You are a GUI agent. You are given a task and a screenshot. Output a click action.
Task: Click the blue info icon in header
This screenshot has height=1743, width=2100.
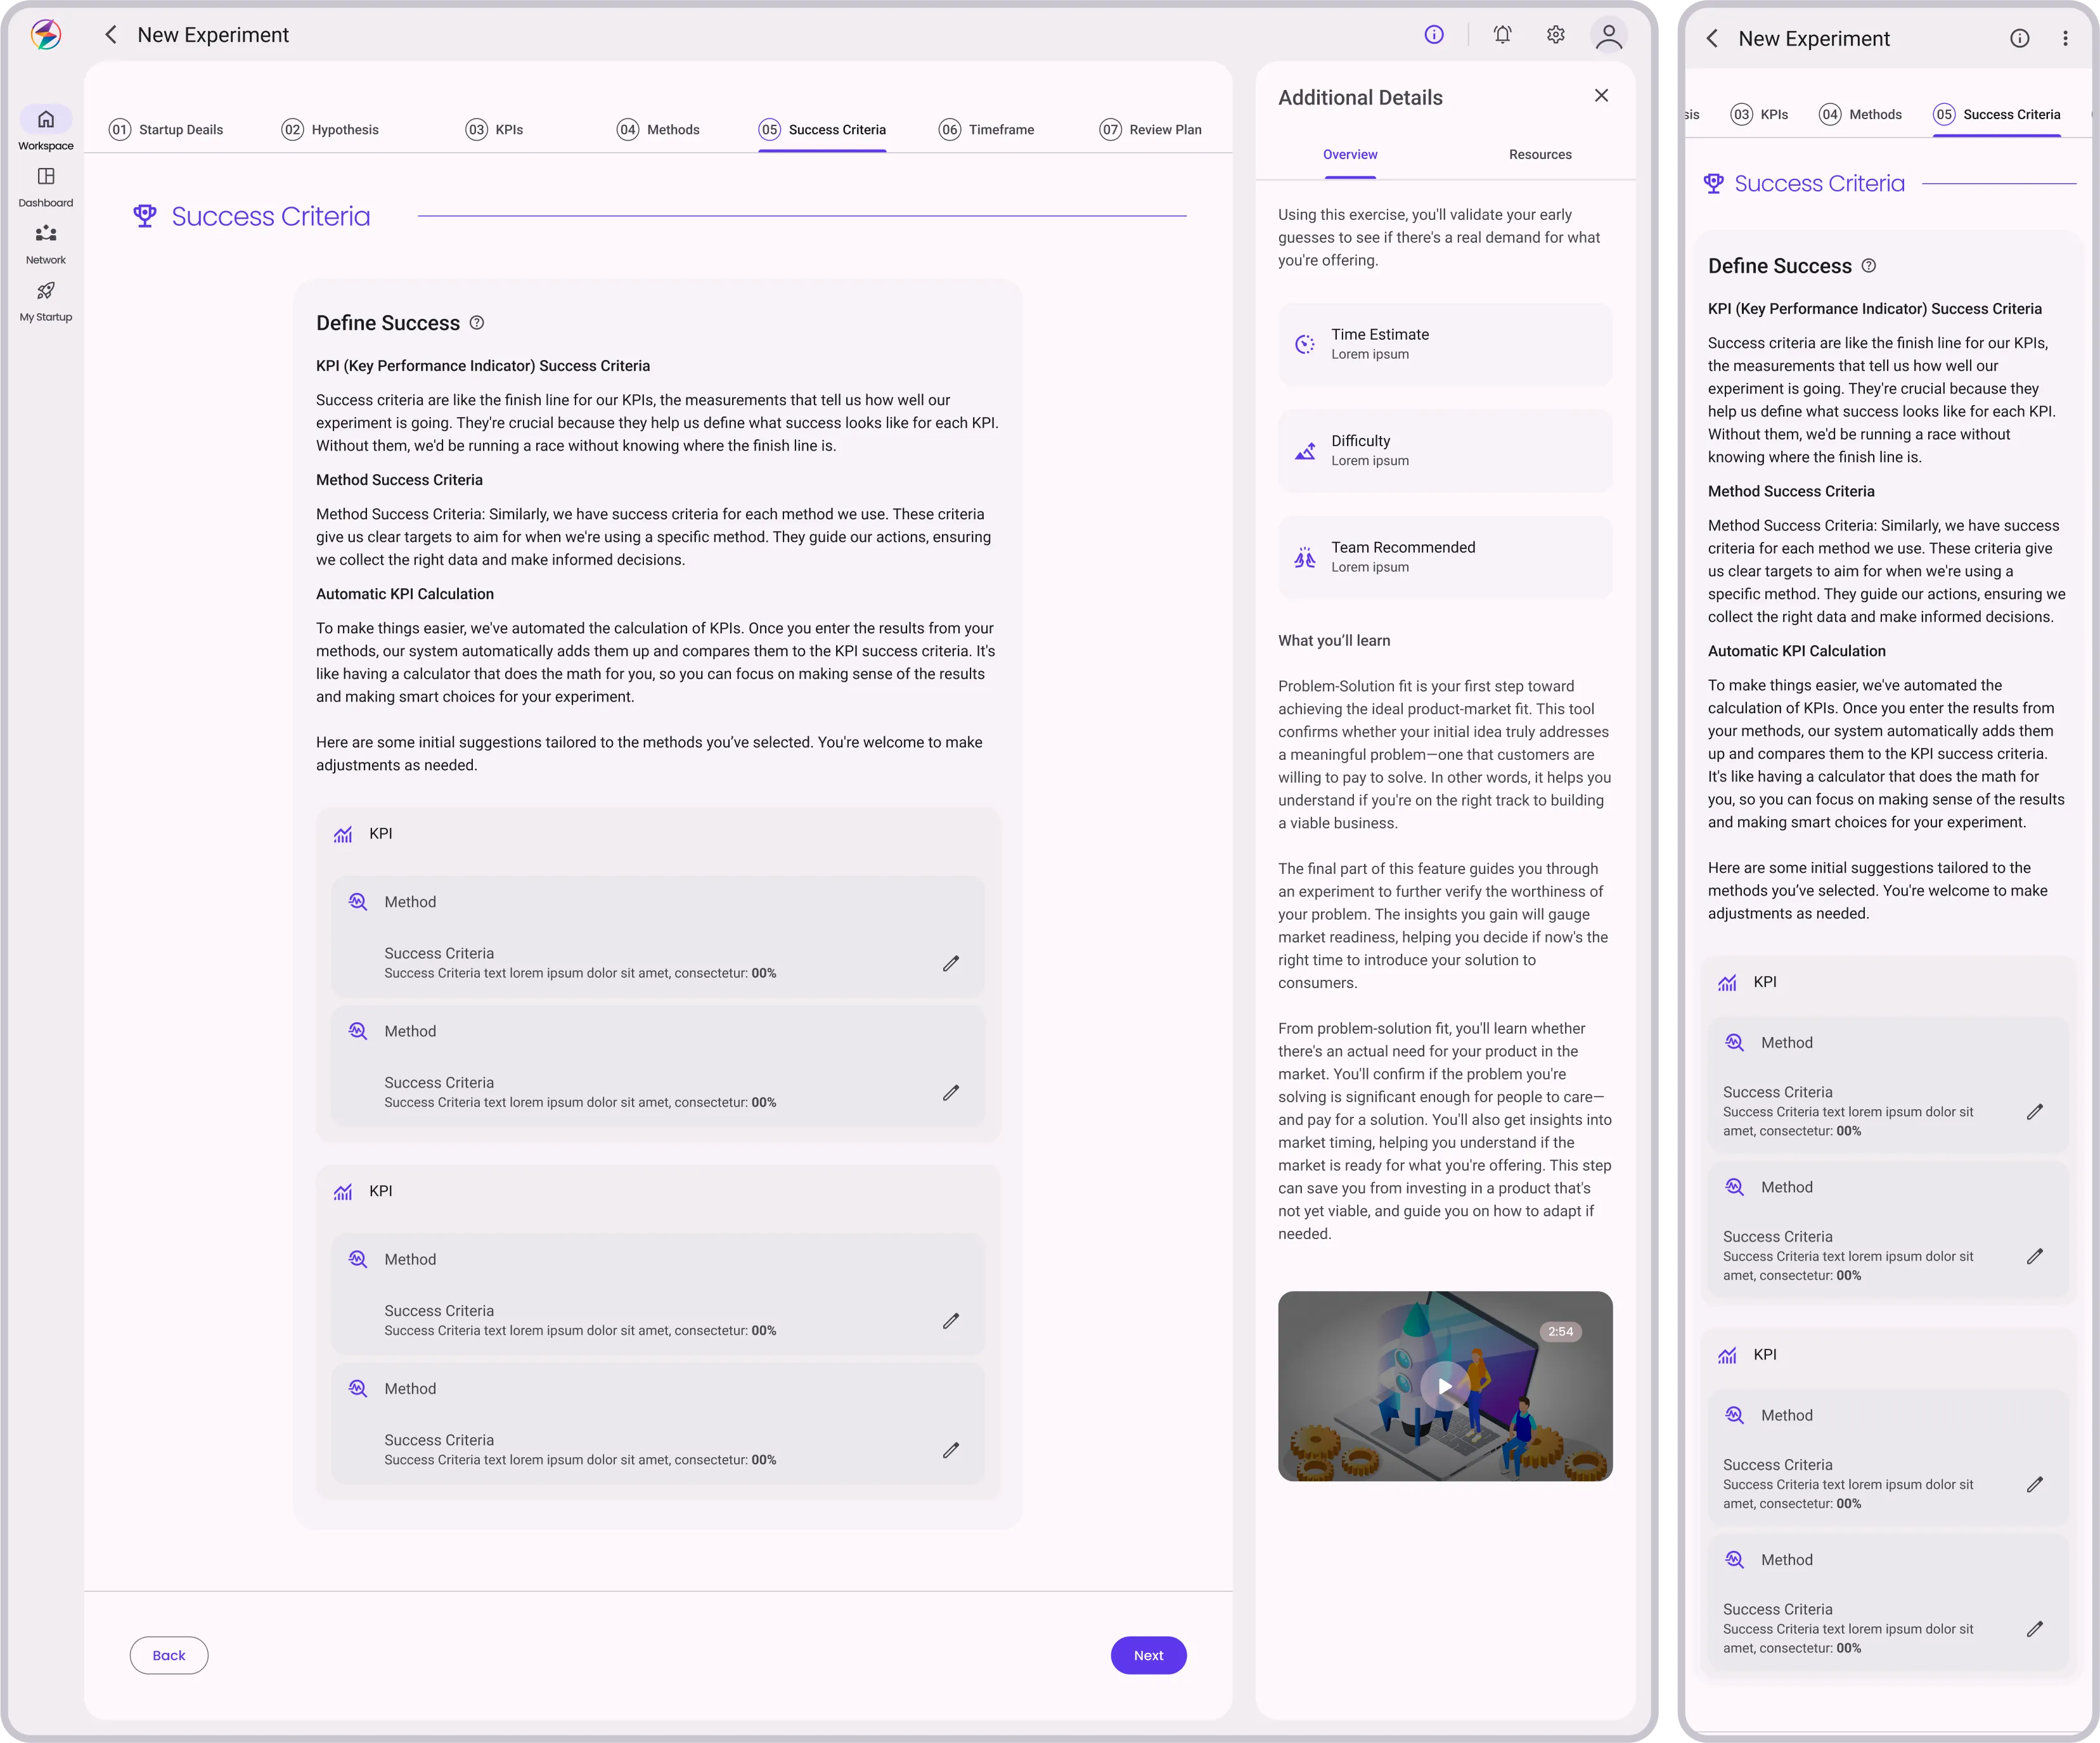click(1434, 35)
